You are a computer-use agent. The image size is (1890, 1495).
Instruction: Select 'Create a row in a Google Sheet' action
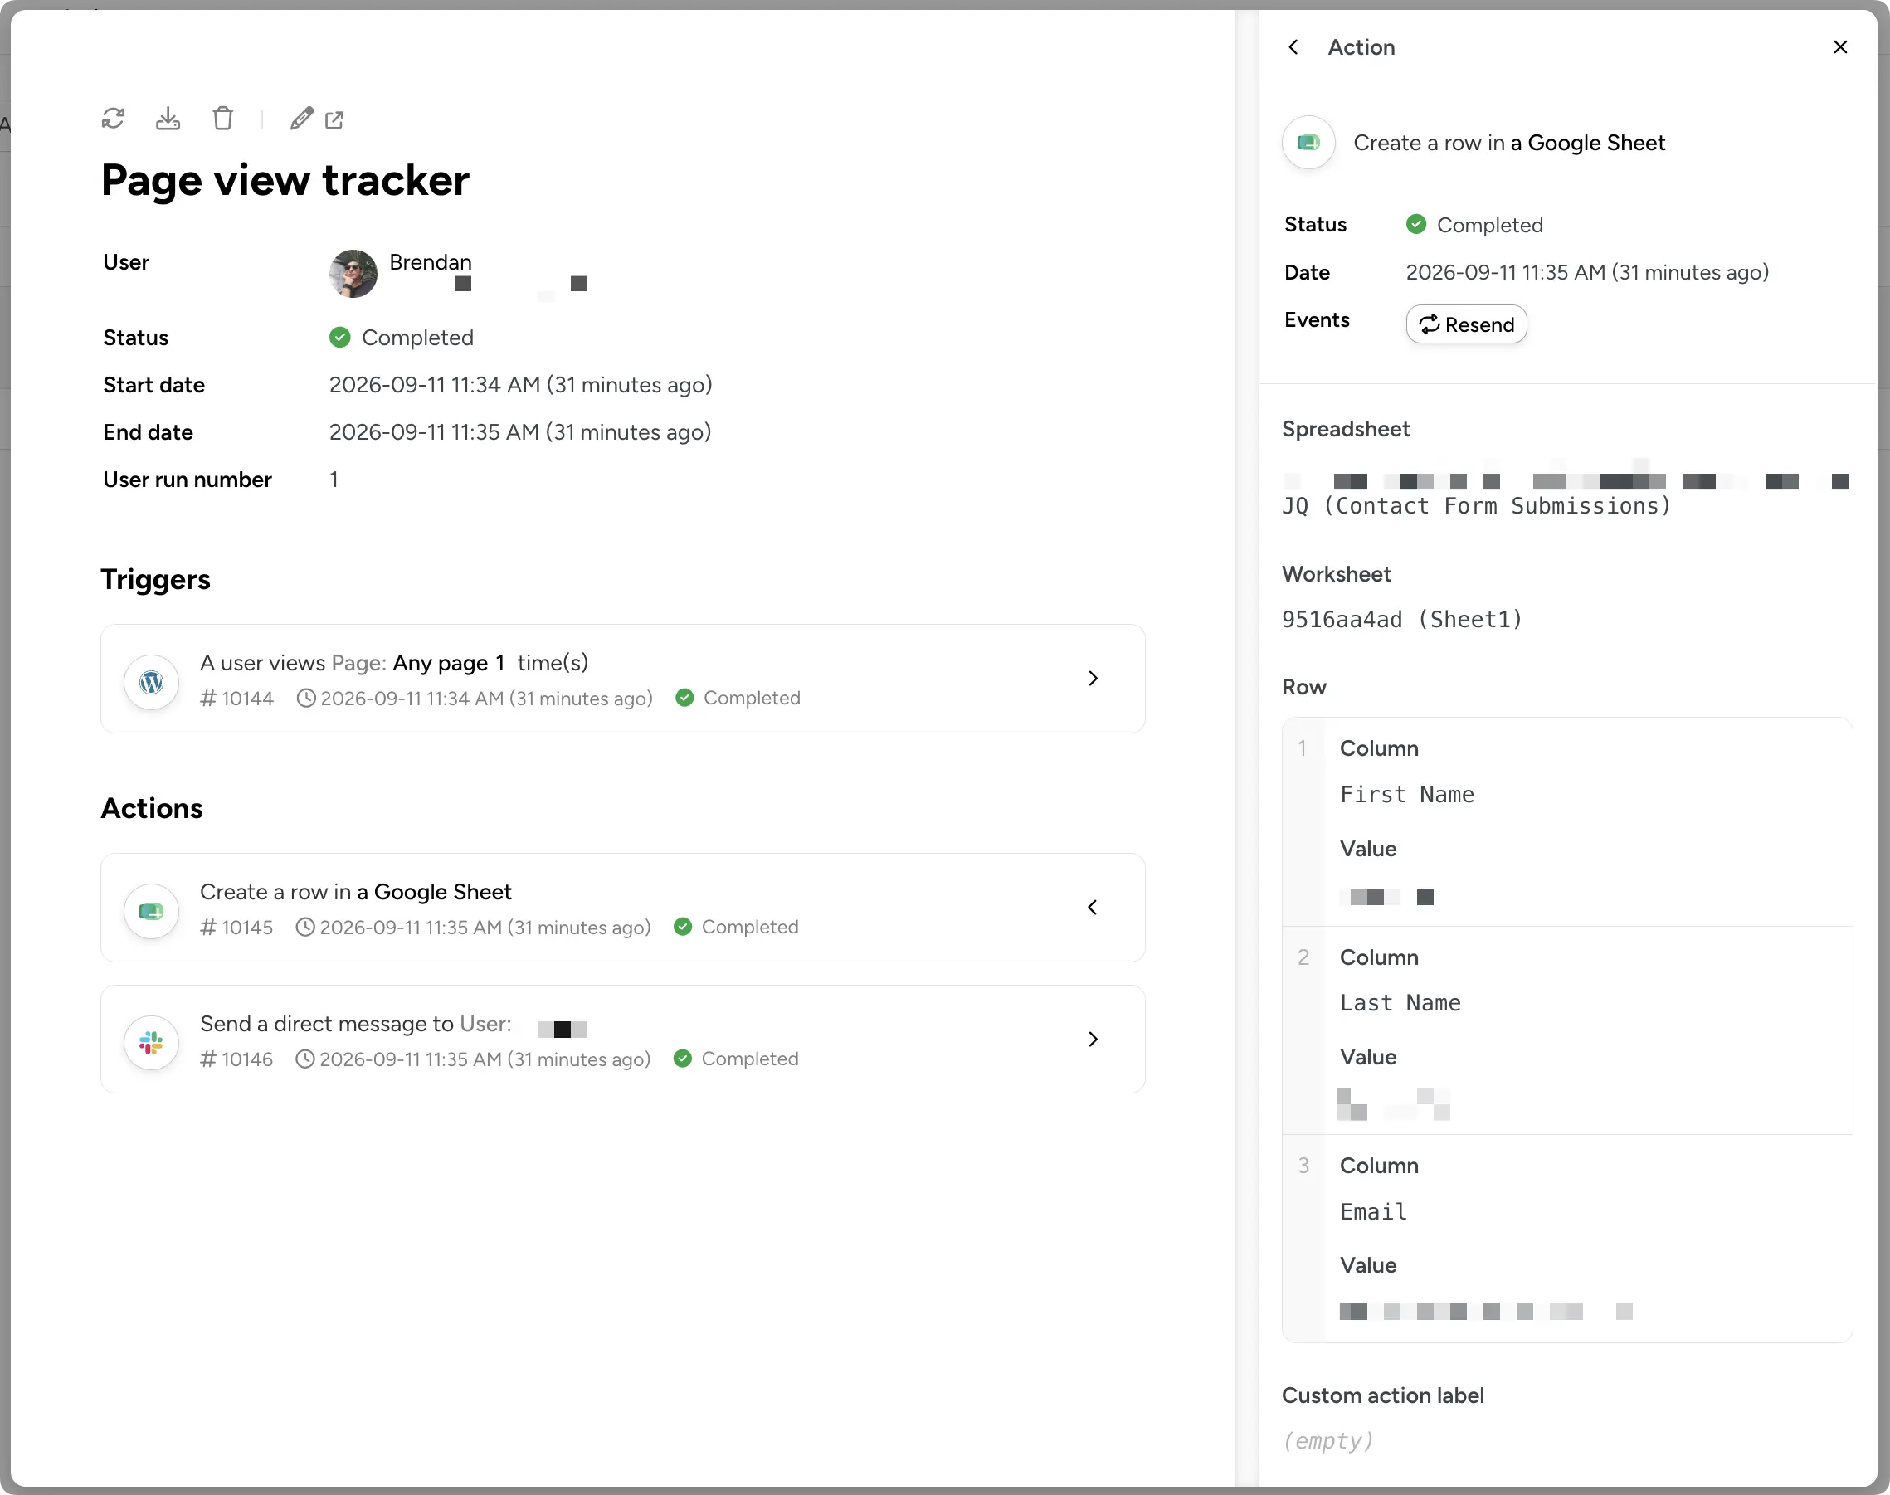pos(622,908)
